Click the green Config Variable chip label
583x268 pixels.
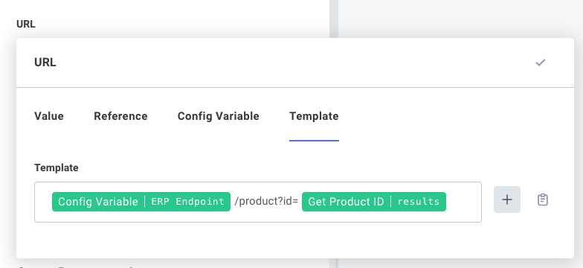tap(98, 201)
